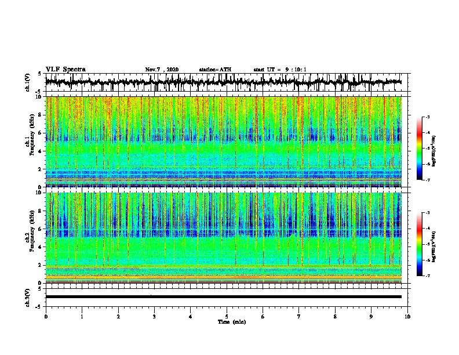
Task: Click the ch.1 color scale log(PSD) unit label
Action: coord(434,151)
